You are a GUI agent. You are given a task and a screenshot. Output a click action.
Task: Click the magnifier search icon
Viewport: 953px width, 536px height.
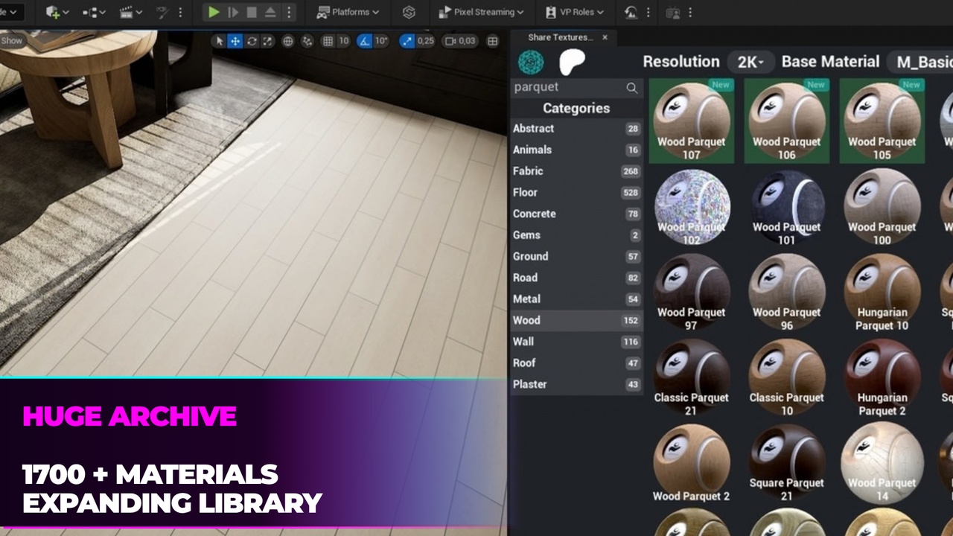pos(632,88)
